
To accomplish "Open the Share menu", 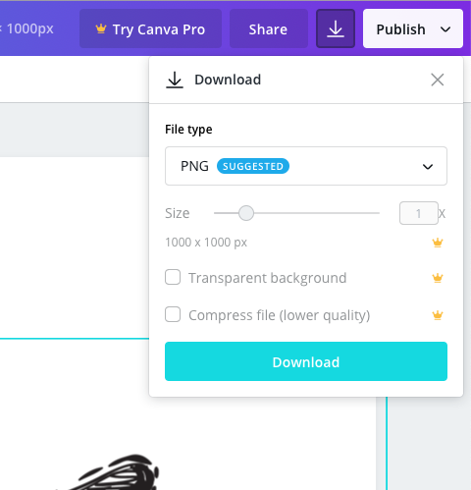I will 268,29.
